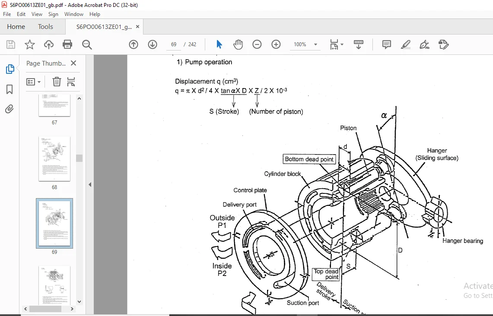
Task: Click the stamp/redact tool icon
Action: click(443, 44)
